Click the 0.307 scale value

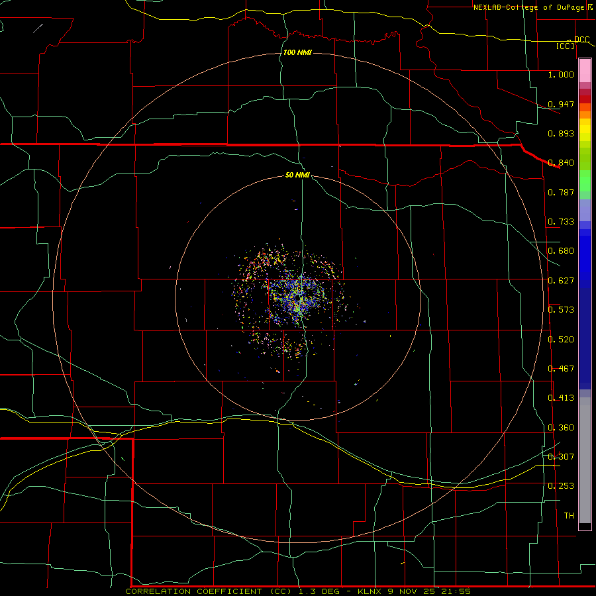pos(561,456)
